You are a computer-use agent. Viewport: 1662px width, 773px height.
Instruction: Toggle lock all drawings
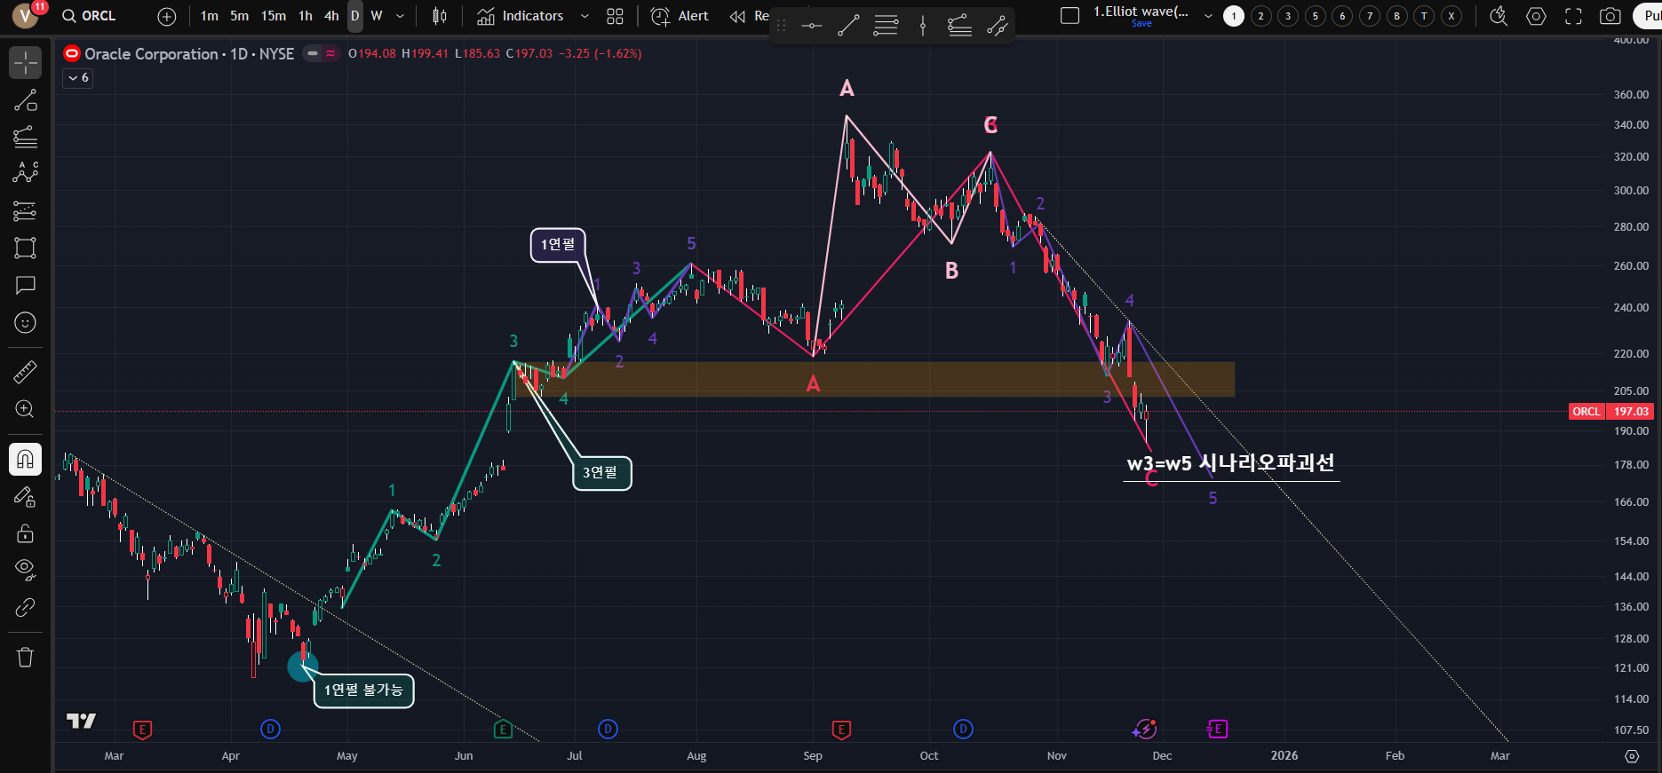point(25,533)
